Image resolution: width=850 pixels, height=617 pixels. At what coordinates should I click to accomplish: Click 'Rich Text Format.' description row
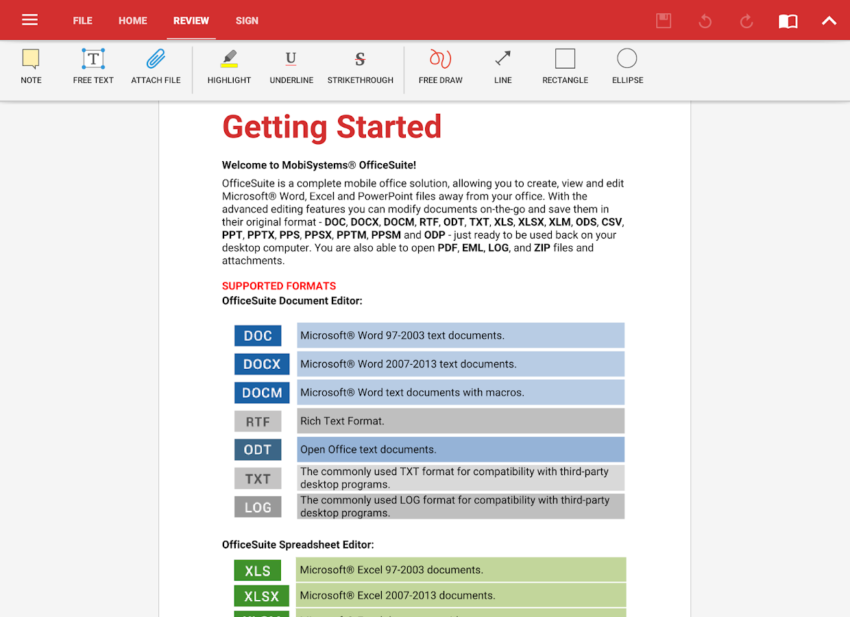pyautogui.click(x=461, y=421)
